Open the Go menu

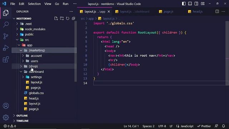[x=57, y=4]
